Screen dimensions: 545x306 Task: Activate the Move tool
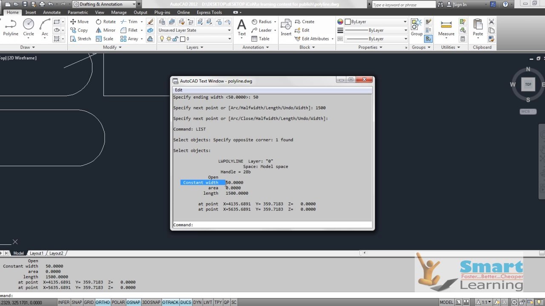coord(79,22)
